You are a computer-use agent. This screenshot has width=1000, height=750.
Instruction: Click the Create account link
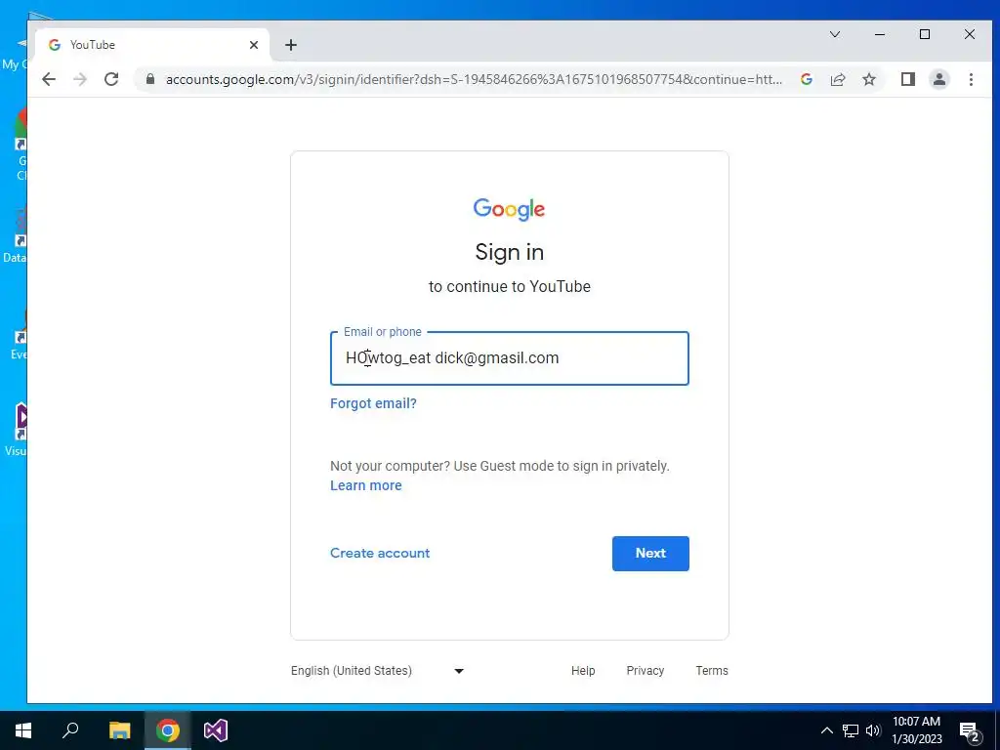[x=380, y=553]
